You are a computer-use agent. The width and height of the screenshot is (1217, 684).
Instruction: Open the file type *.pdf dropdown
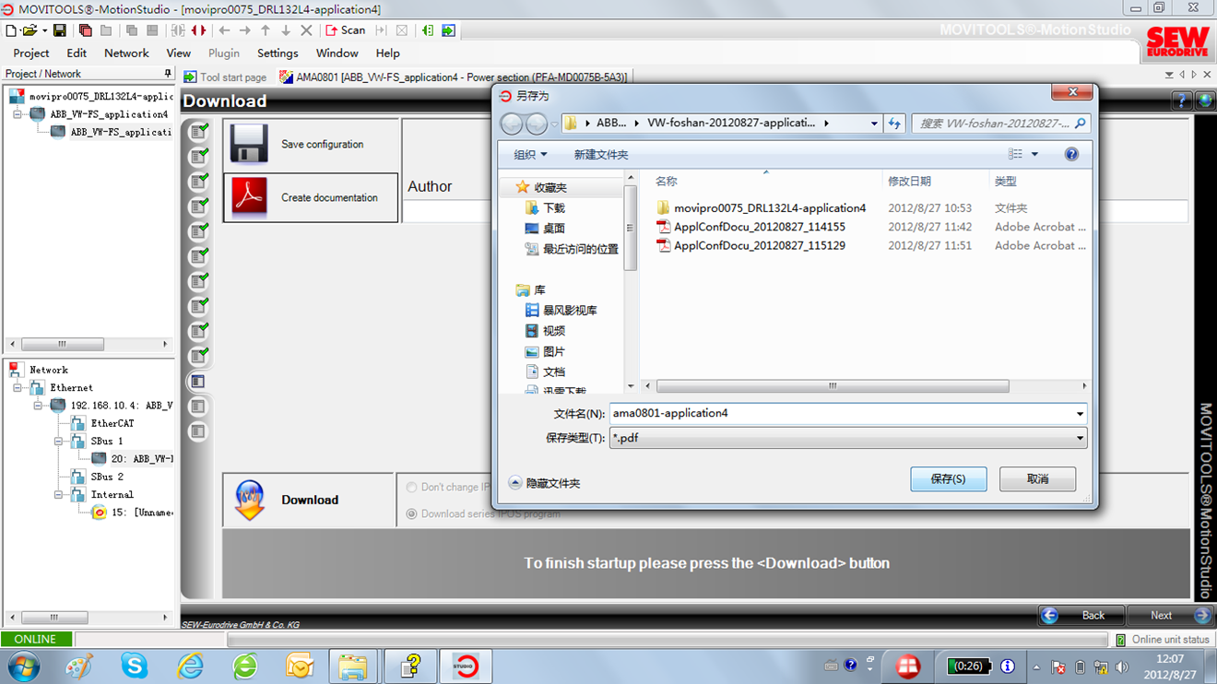pos(1080,439)
